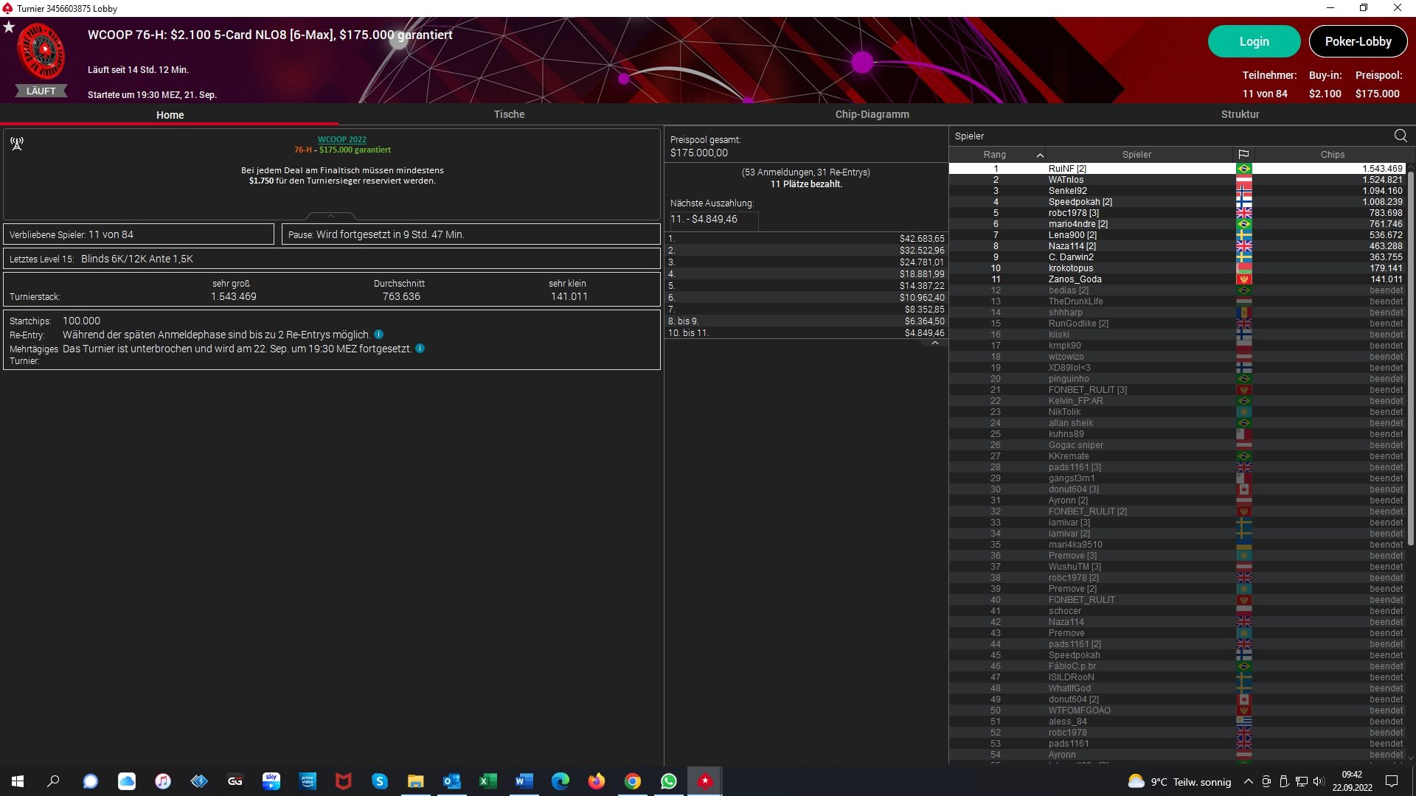This screenshot has height=796, width=1416.
Task: Open Google Chrome from the taskbar
Action: tap(632, 781)
